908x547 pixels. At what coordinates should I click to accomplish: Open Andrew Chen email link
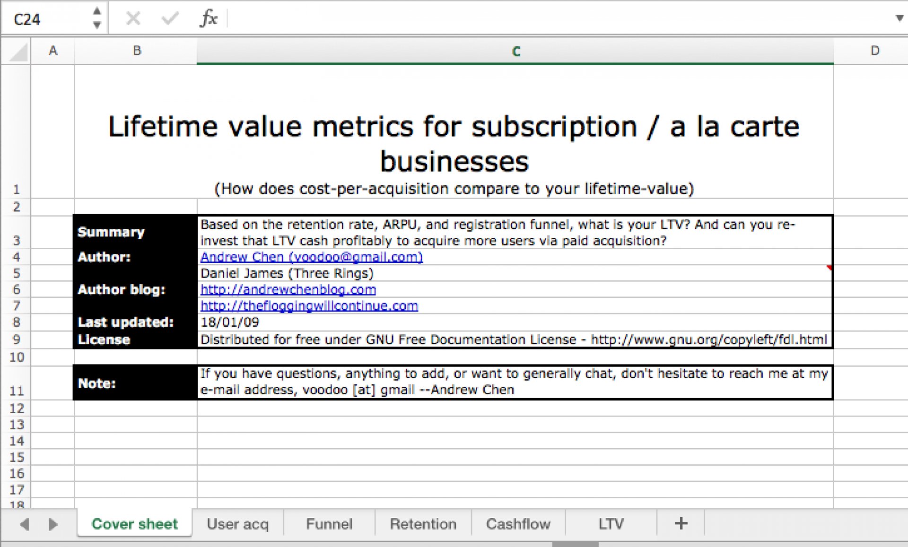click(x=312, y=257)
